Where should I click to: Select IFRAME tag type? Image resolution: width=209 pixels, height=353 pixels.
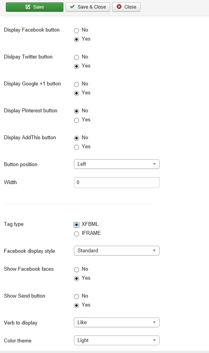76,234
